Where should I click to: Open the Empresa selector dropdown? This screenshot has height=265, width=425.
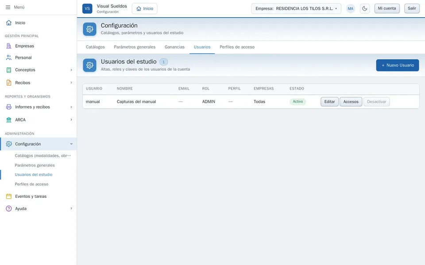(296, 9)
